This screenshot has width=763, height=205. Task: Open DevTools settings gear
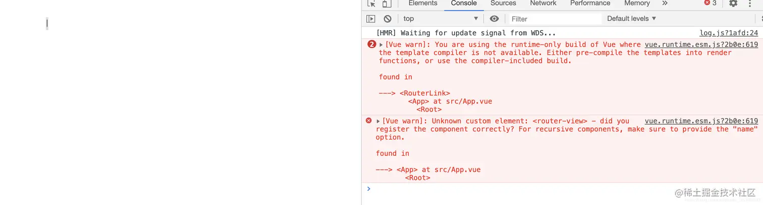tap(733, 3)
